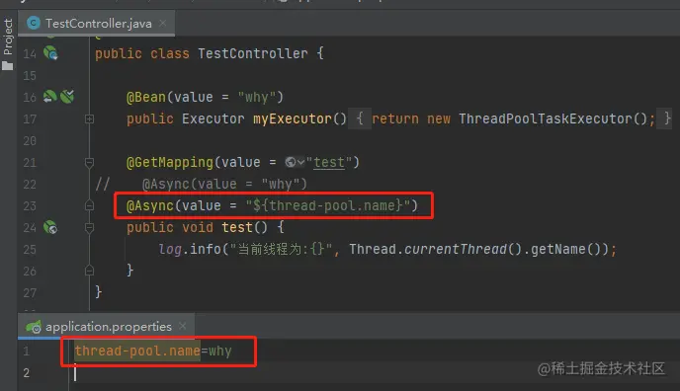Click the Spring bean gutter icon on line 14

point(50,53)
